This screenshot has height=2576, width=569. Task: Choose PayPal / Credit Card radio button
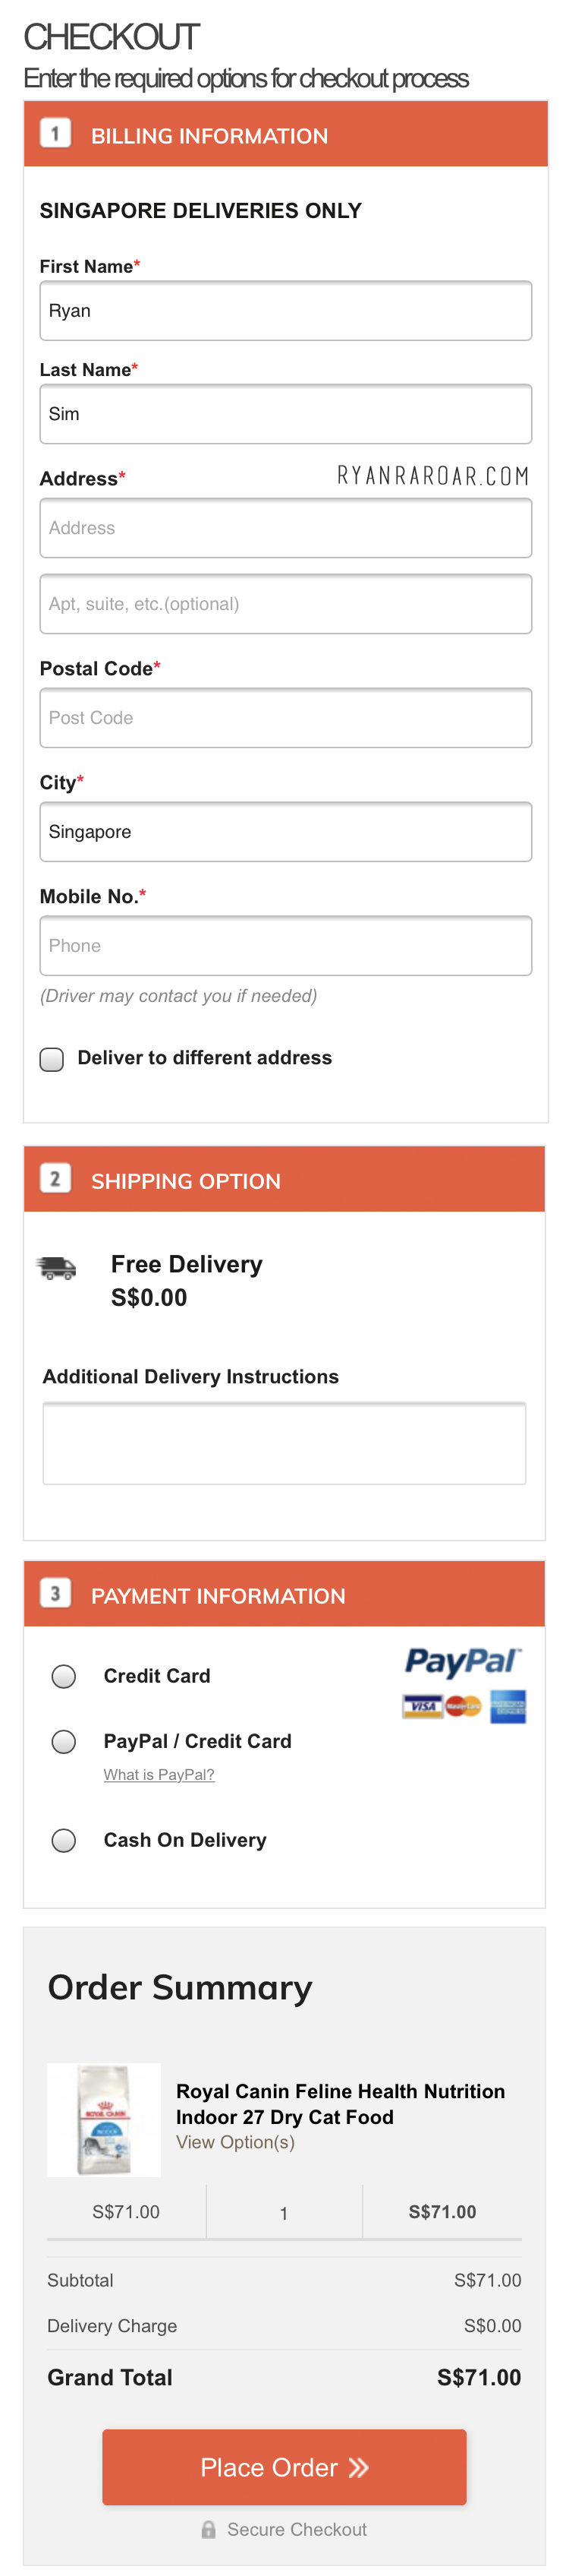tap(64, 1742)
